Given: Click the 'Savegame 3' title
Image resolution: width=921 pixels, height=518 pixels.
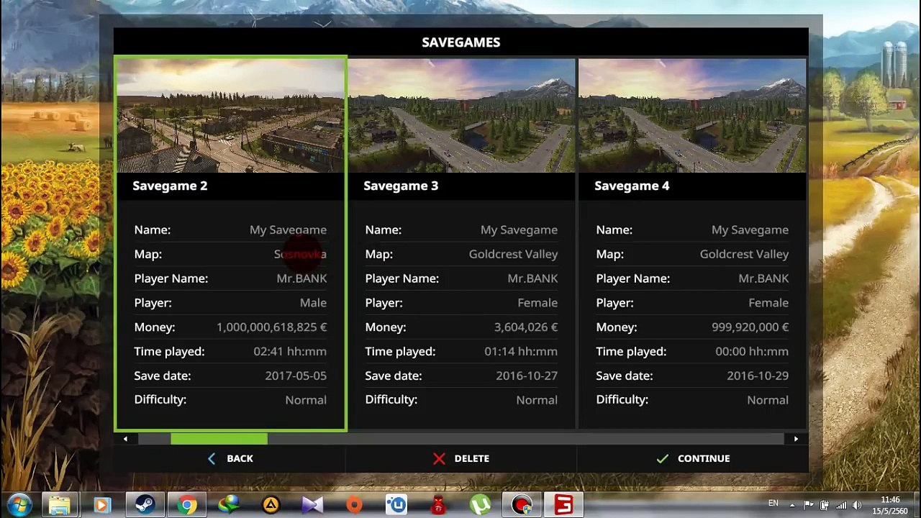Looking at the screenshot, I should [401, 186].
